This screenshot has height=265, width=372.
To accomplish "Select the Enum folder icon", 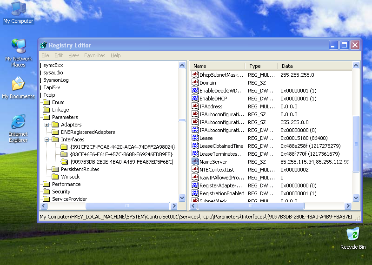I will click(46, 102).
